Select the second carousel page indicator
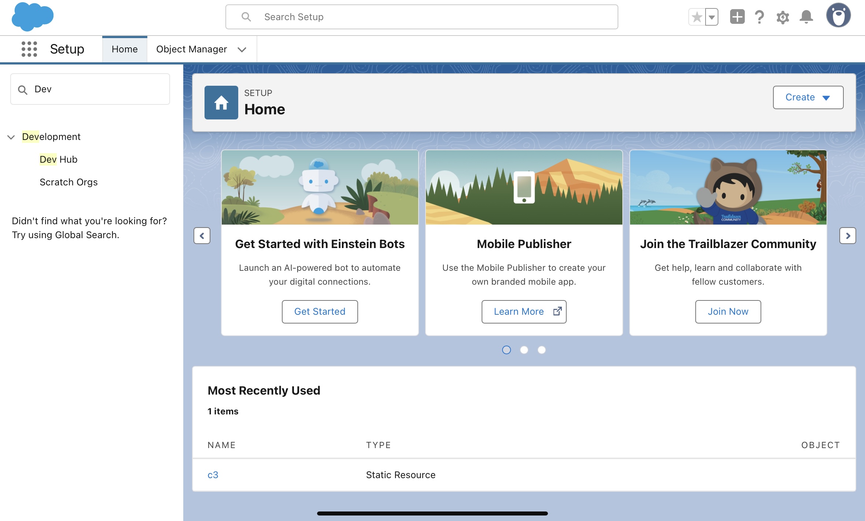 coord(524,350)
